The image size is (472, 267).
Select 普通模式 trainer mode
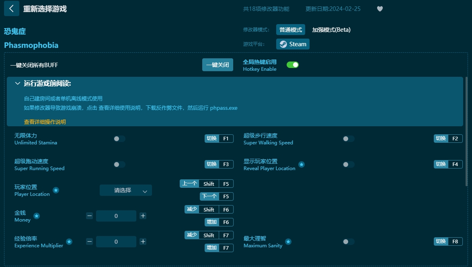[x=290, y=30]
